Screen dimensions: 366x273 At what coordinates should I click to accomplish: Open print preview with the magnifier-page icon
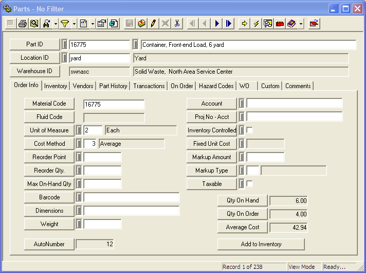(34, 24)
